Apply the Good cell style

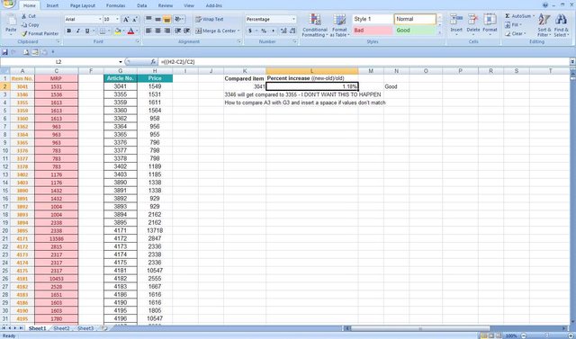[415, 31]
